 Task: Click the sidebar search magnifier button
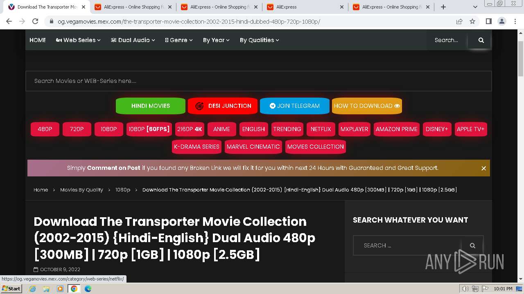(x=472, y=245)
